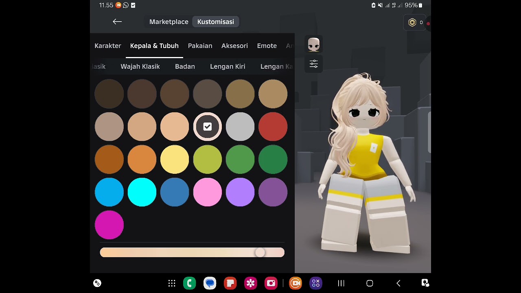Open the red notes app icon
Viewport: 521px width, 293px height.
coord(230,283)
